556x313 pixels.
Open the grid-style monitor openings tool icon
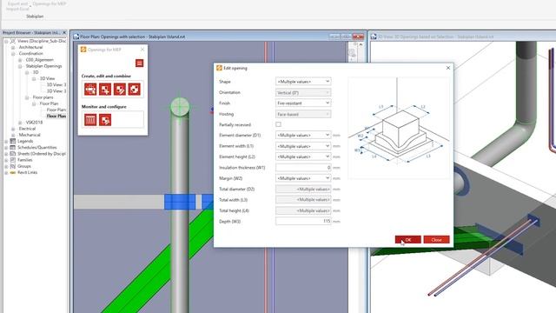pos(90,120)
